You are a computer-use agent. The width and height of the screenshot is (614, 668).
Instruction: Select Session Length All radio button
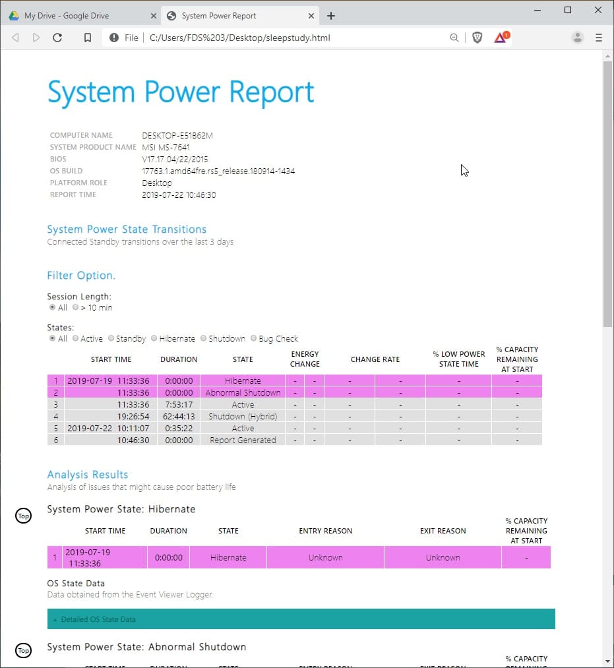click(52, 307)
